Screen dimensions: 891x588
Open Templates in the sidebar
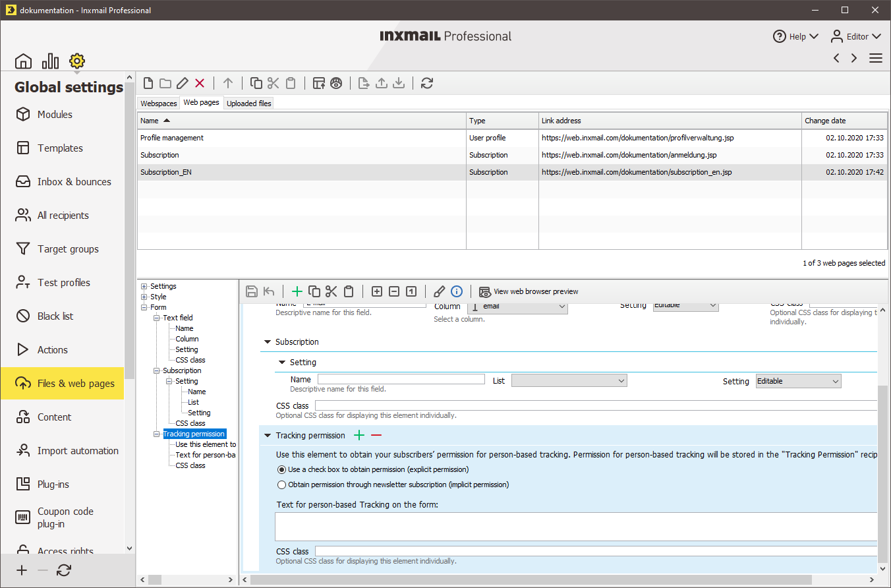click(x=63, y=148)
